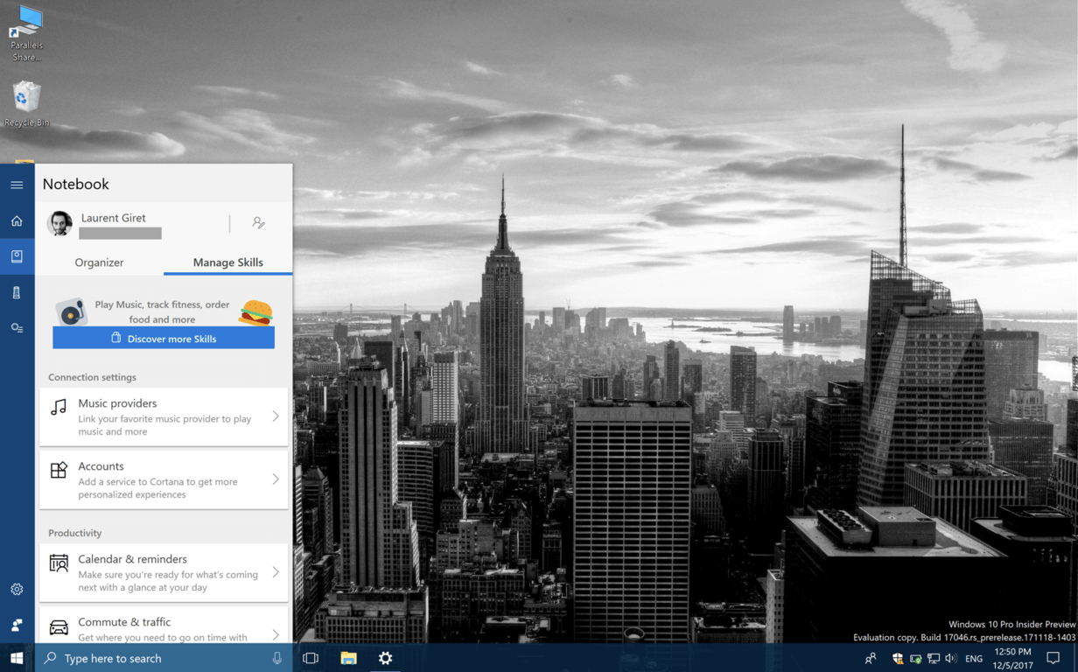Select the Recycle Bin desktop icon

tap(26, 103)
